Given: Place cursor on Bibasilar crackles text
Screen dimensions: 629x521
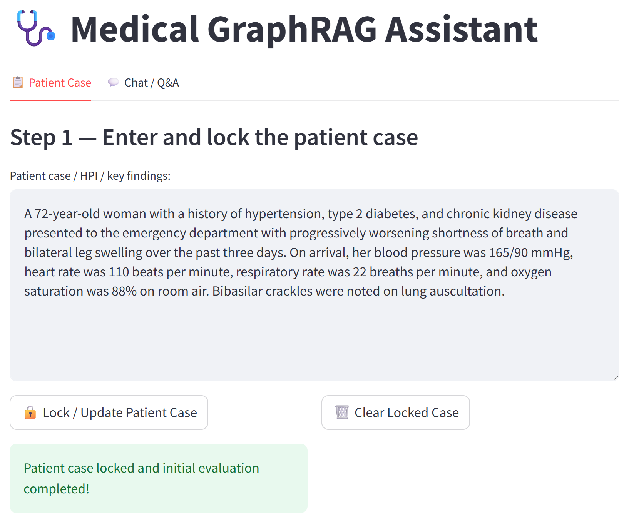Looking at the screenshot, I should click(x=262, y=291).
